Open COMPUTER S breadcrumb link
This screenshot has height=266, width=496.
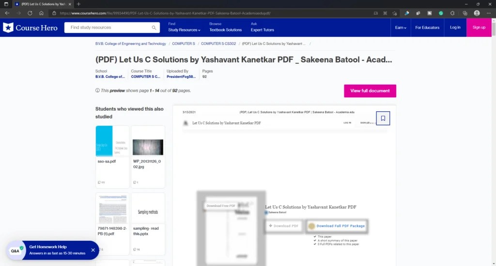coord(184,44)
